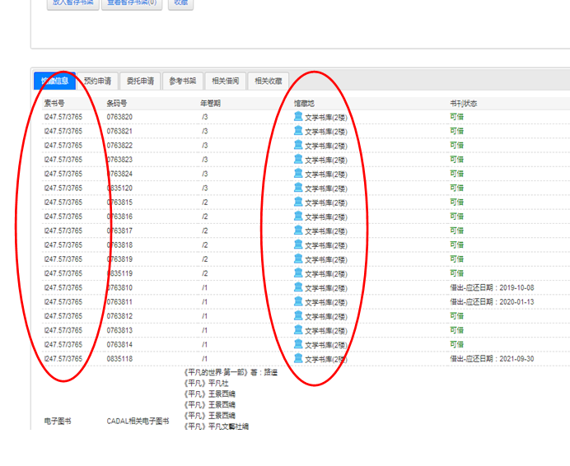Open the 委托申请 tab
The height and width of the screenshot is (466, 570).
(140, 81)
